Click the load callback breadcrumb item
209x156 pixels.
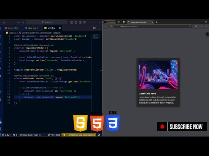(x=40, y=33)
